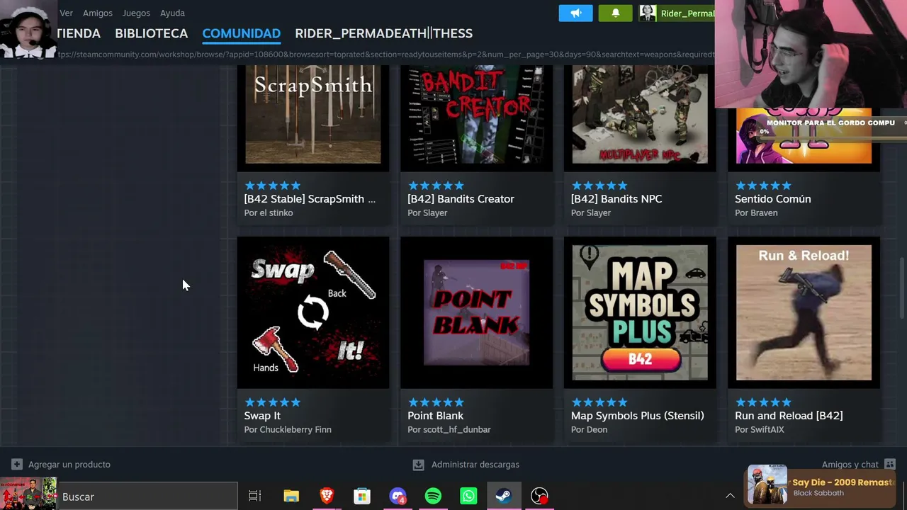Viewport: 907px width, 510px height.
Task: Open the [B42] Bandits Creator title link
Action: tap(461, 199)
